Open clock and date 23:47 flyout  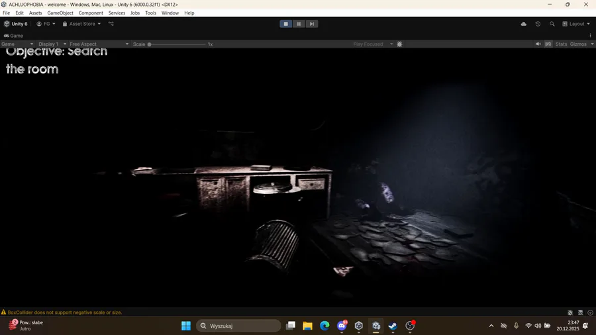point(568,326)
